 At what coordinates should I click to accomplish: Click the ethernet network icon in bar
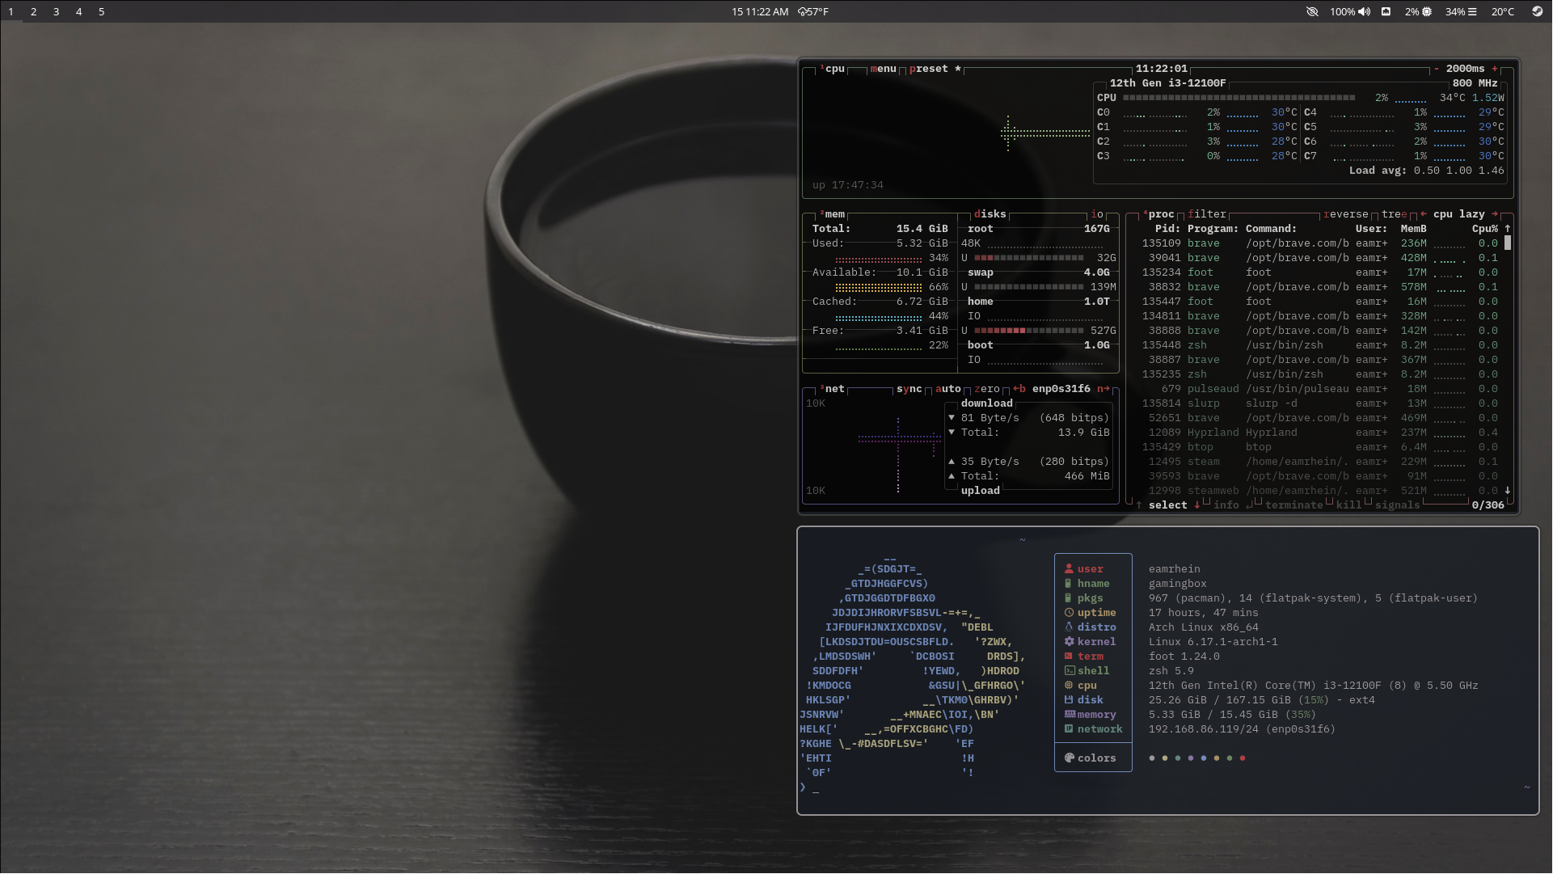click(1386, 11)
